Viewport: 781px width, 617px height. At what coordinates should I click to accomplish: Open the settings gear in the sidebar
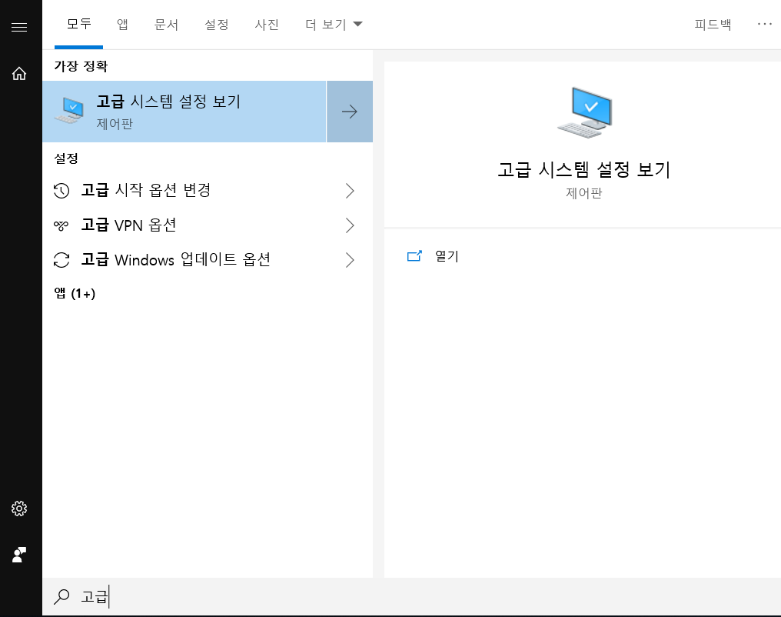click(19, 509)
